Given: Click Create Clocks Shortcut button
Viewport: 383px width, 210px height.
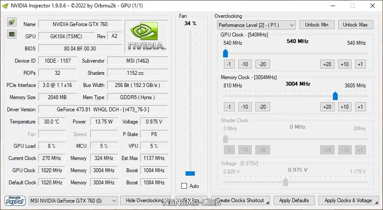Looking at the screenshot, I should pyautogui.click(x=241, y=200).
